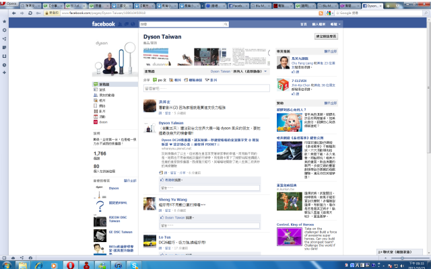Image resolution: width=431 pixels, height=269 pixels.
Task: Open Internet Explorer from taskbar
Action: 38,265
